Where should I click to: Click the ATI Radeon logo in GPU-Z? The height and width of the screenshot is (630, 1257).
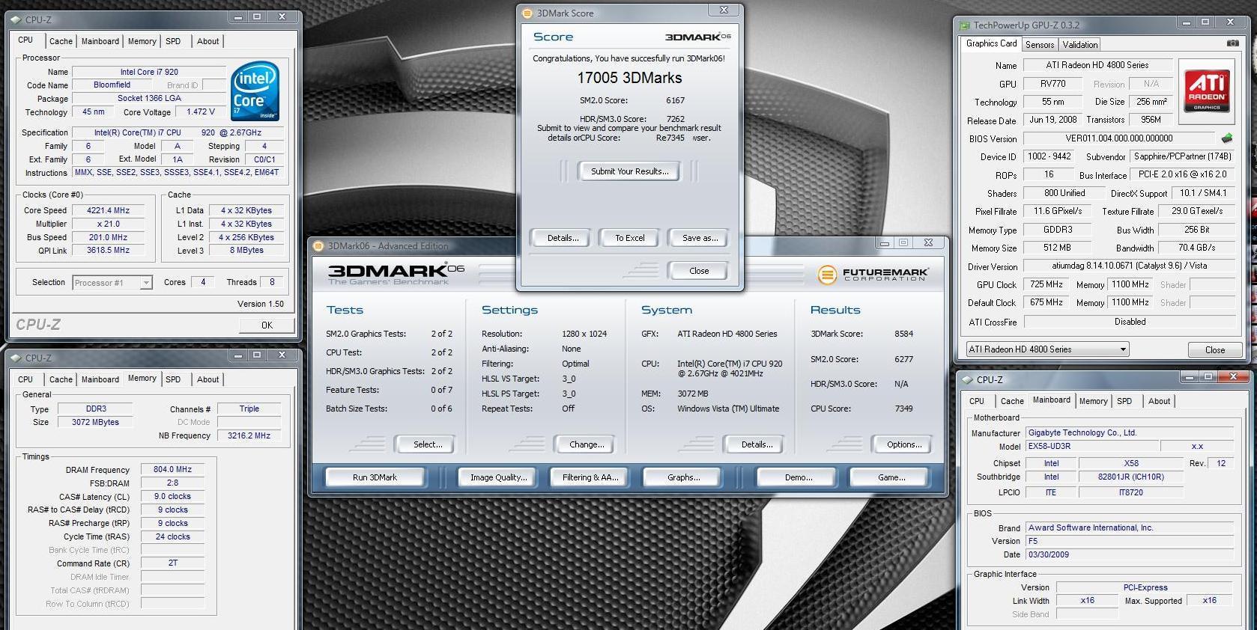(1207, 90)
